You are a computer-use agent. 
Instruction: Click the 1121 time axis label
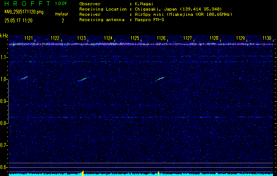(x=29, y=38)
